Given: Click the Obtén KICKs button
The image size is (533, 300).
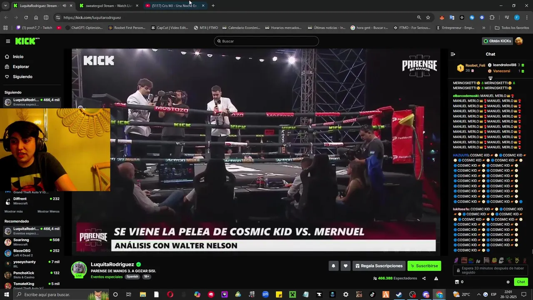Looking at the screenshot, I should [x=498, y=41].
